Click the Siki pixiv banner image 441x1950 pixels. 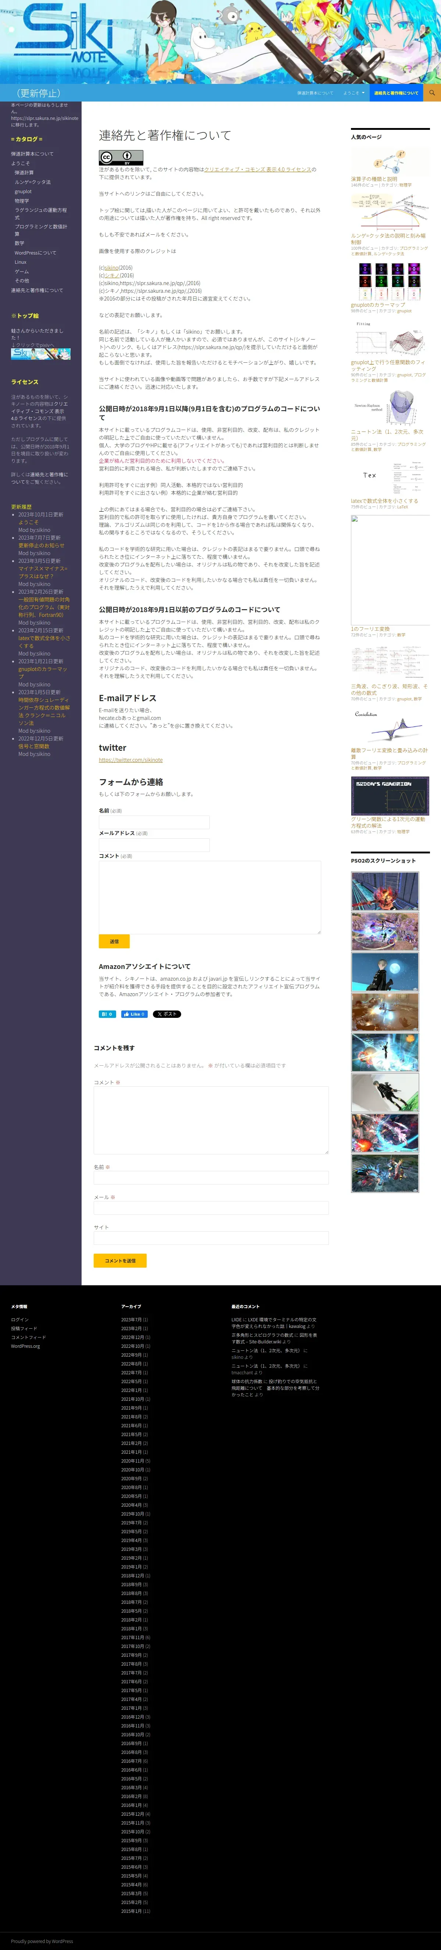tap(41, 354)
